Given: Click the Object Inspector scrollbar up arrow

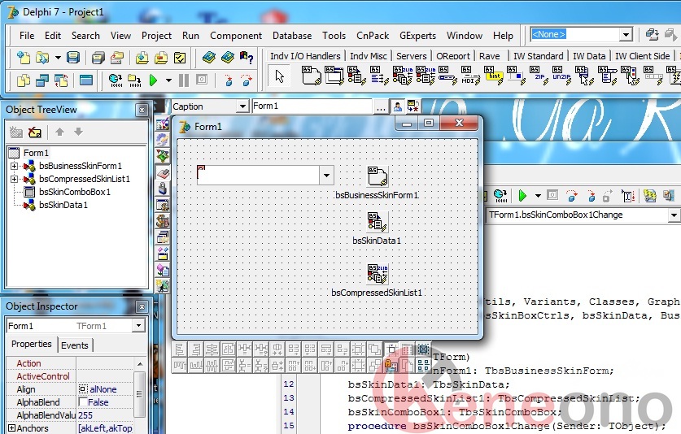Looking at the screenshot, I should coord(139,363).
